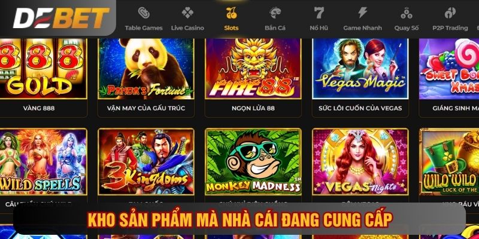Switch to the Slots tab label
This screenshot has height=239, width=479.
[x=231, y=27]
